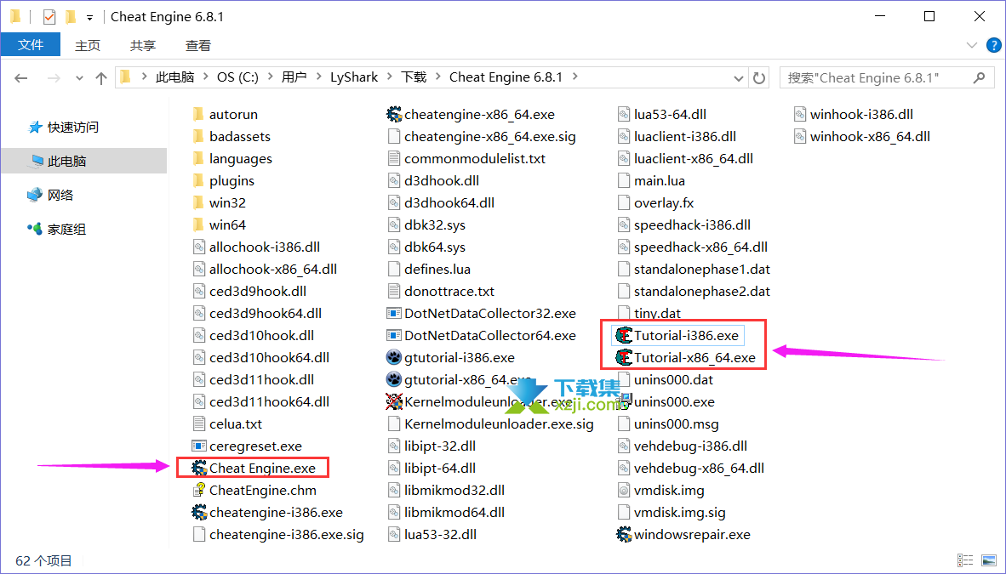Viewport: 1006px width, 574px height.
Task: Select the languages folder icon
Action: pos(199,158)
